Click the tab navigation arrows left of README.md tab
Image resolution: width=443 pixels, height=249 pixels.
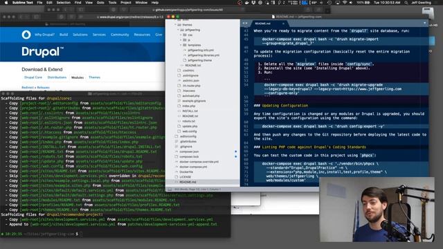tap(245, 24)
